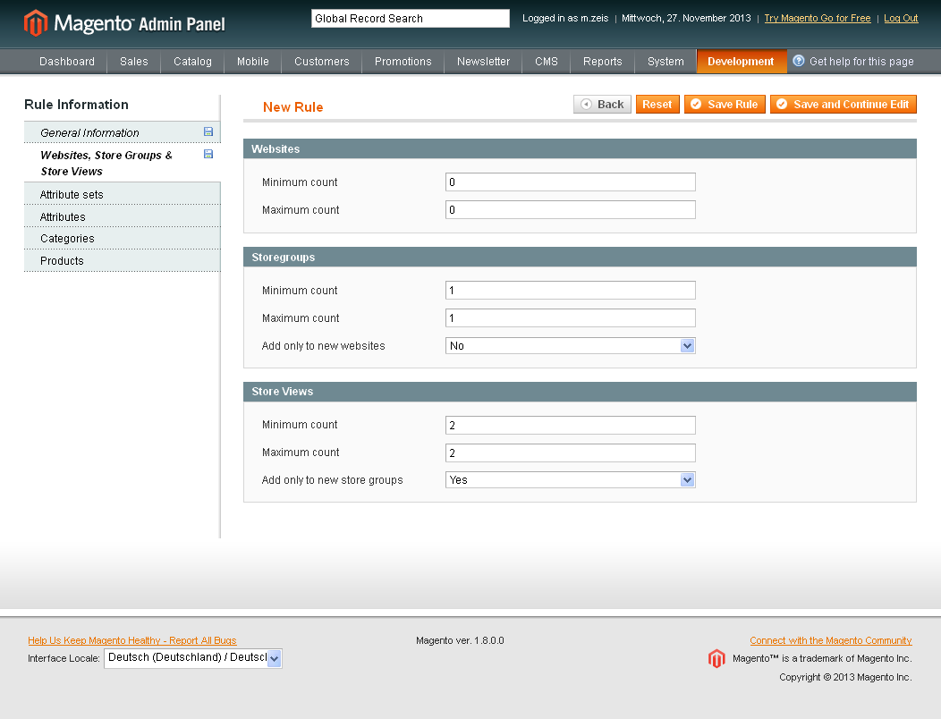The image size is (941, 719).
Task: Open 'Add only to new store groups' dropdown
Action: [570, 479]
